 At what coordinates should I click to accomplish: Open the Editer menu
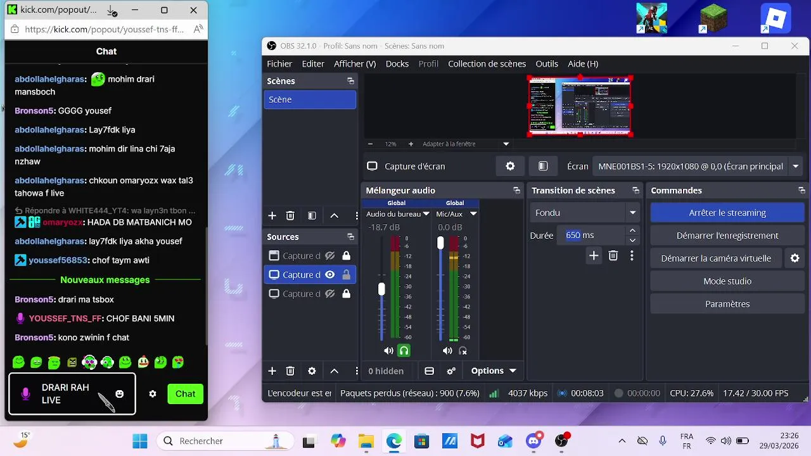pos(313,64)
